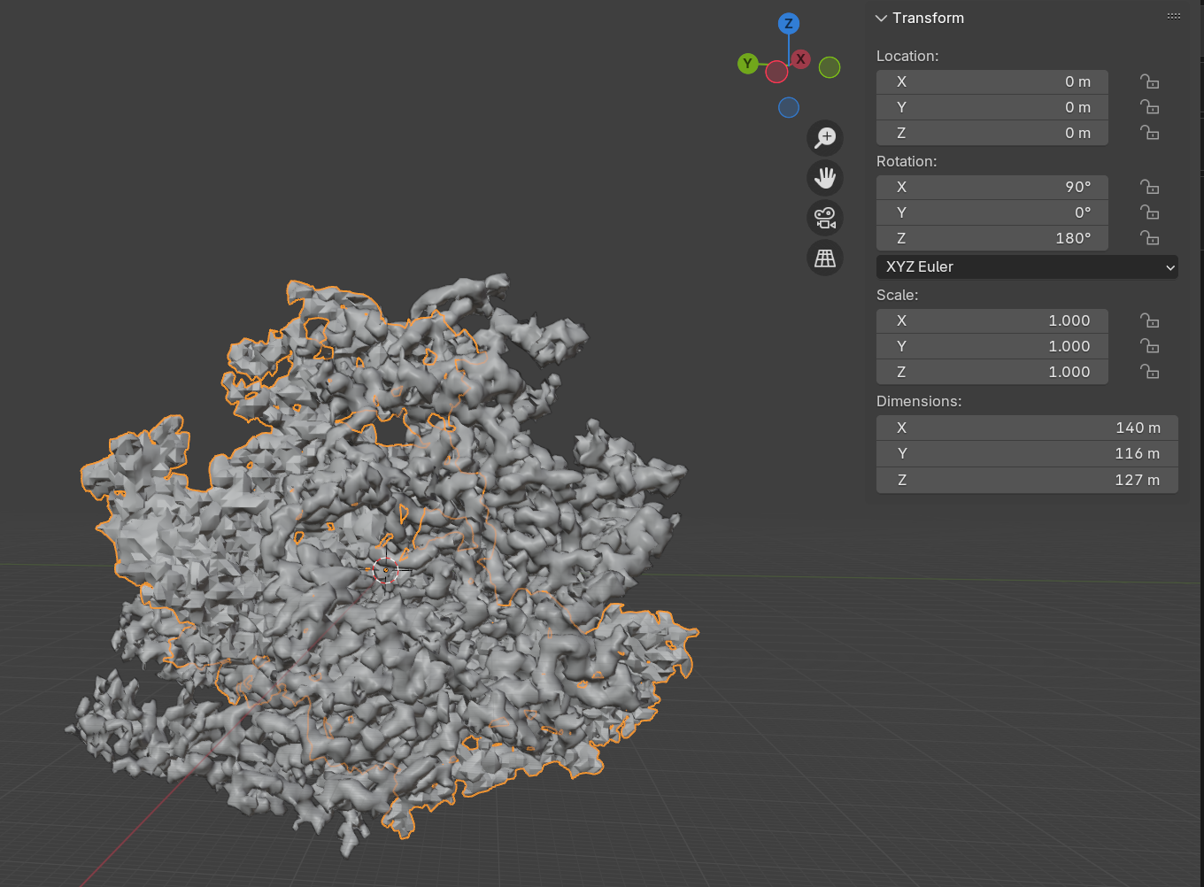Toggle lock for Location X

(1149, 81)
